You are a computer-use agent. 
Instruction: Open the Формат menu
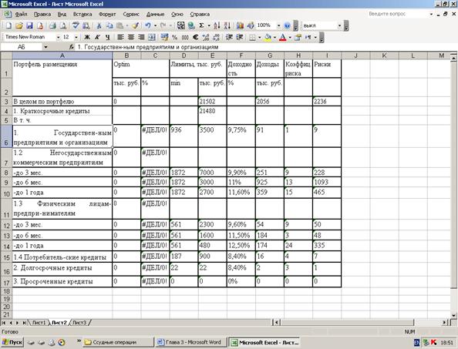pyautogui.click(x=107, y=14)
